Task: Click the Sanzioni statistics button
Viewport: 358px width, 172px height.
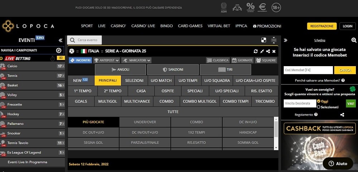Action: (x=173, y=70)
